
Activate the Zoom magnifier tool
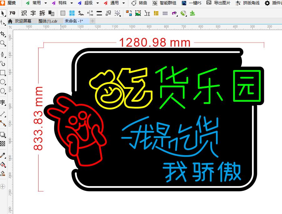point(3,43)
